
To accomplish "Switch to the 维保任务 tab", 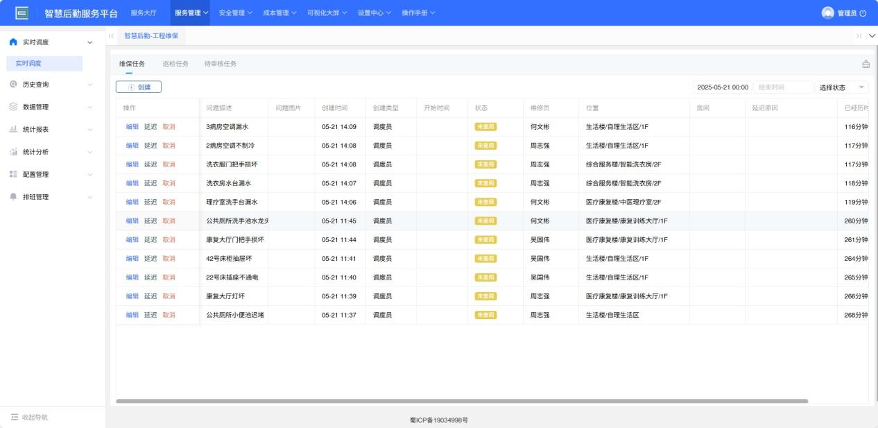I will tap(132, 64).
